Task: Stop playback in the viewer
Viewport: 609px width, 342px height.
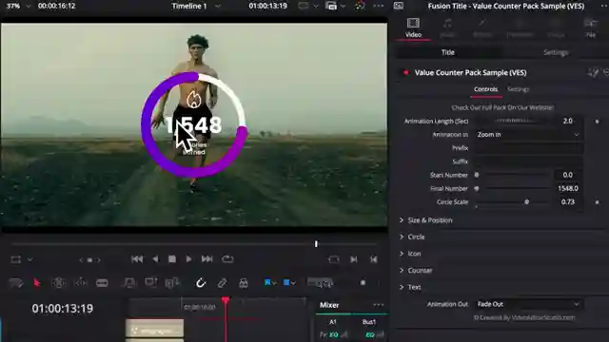Action: (x=172, y=259)
